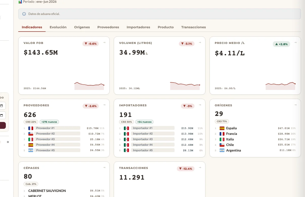Select Proveedor #4 row
The image size is (305, 197).
pos(64,145)
